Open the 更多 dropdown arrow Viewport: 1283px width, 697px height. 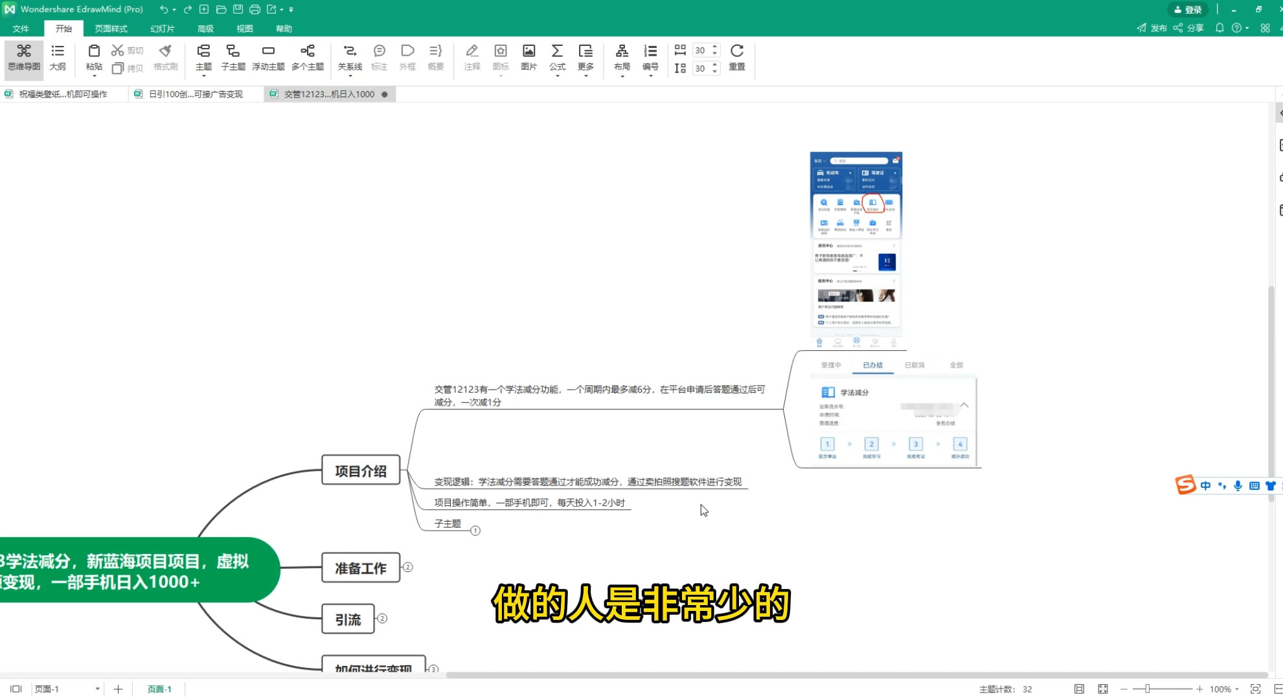point(585,75)
